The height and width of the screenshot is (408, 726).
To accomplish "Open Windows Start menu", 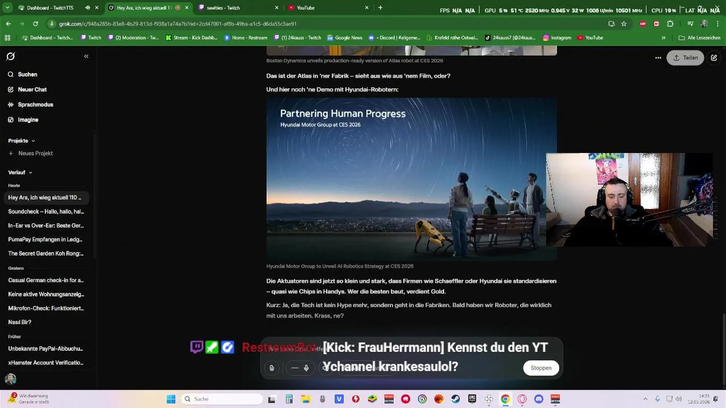I will [171, 399].
